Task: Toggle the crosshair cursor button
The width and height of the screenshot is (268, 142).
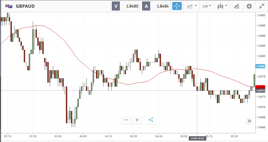Action: point(177,6)
